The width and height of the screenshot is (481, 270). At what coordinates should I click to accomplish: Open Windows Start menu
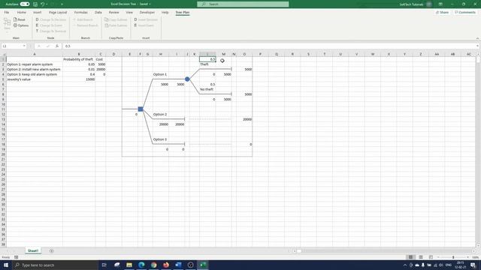click(6, 265)
